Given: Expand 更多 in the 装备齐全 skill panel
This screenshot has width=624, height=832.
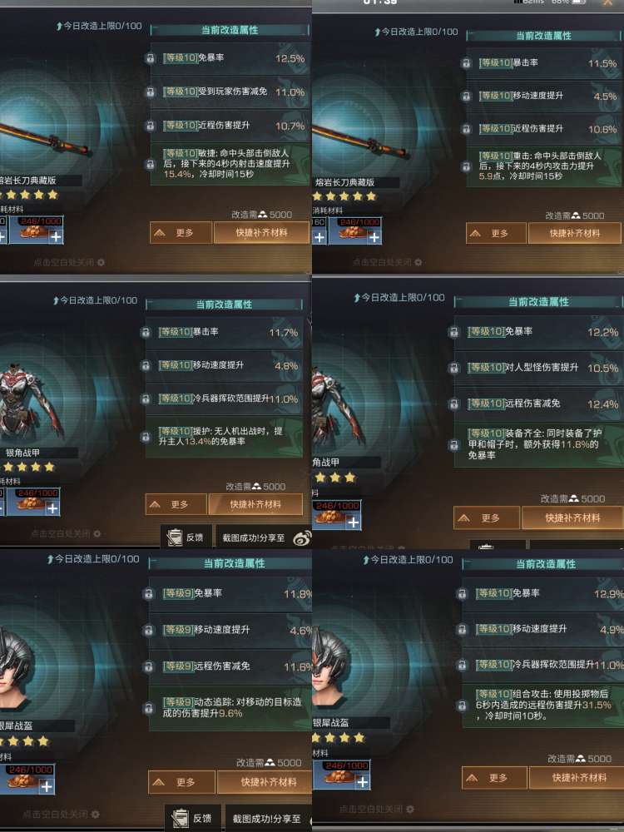Looking at the screenshot, I should click(487, 518).
